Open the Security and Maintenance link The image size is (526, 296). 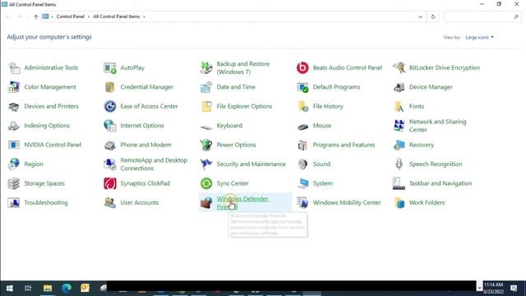pyautogui.click(x=251, y=164)
